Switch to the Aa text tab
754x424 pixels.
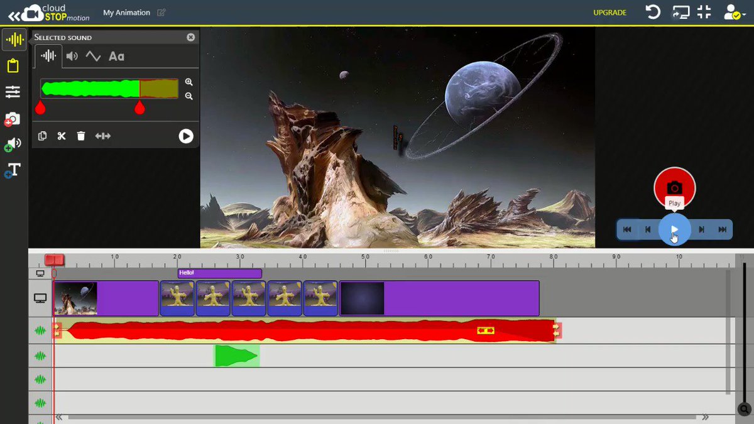click(x=116, y=56)
